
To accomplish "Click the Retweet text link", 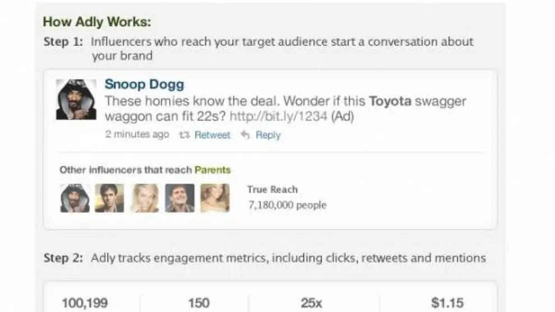I will point(212,135).
